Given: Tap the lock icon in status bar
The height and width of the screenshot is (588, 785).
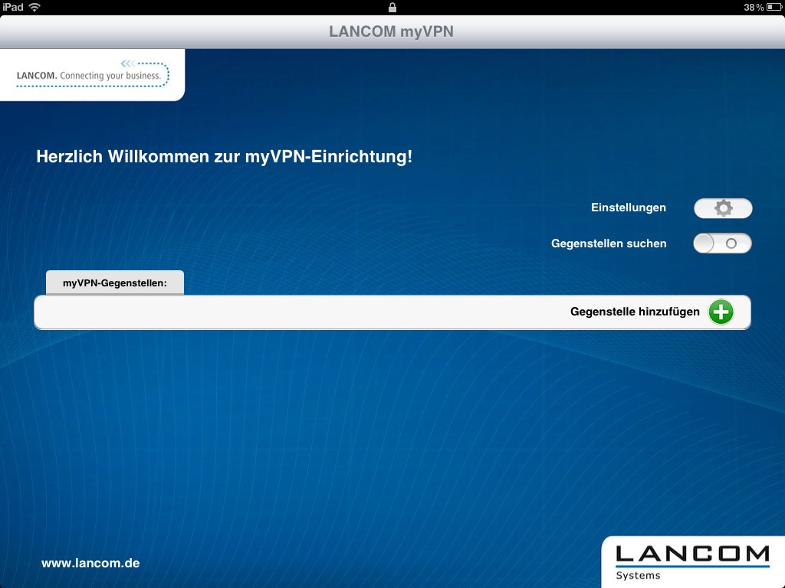Looking at the screenshot, I should point(392,7).
